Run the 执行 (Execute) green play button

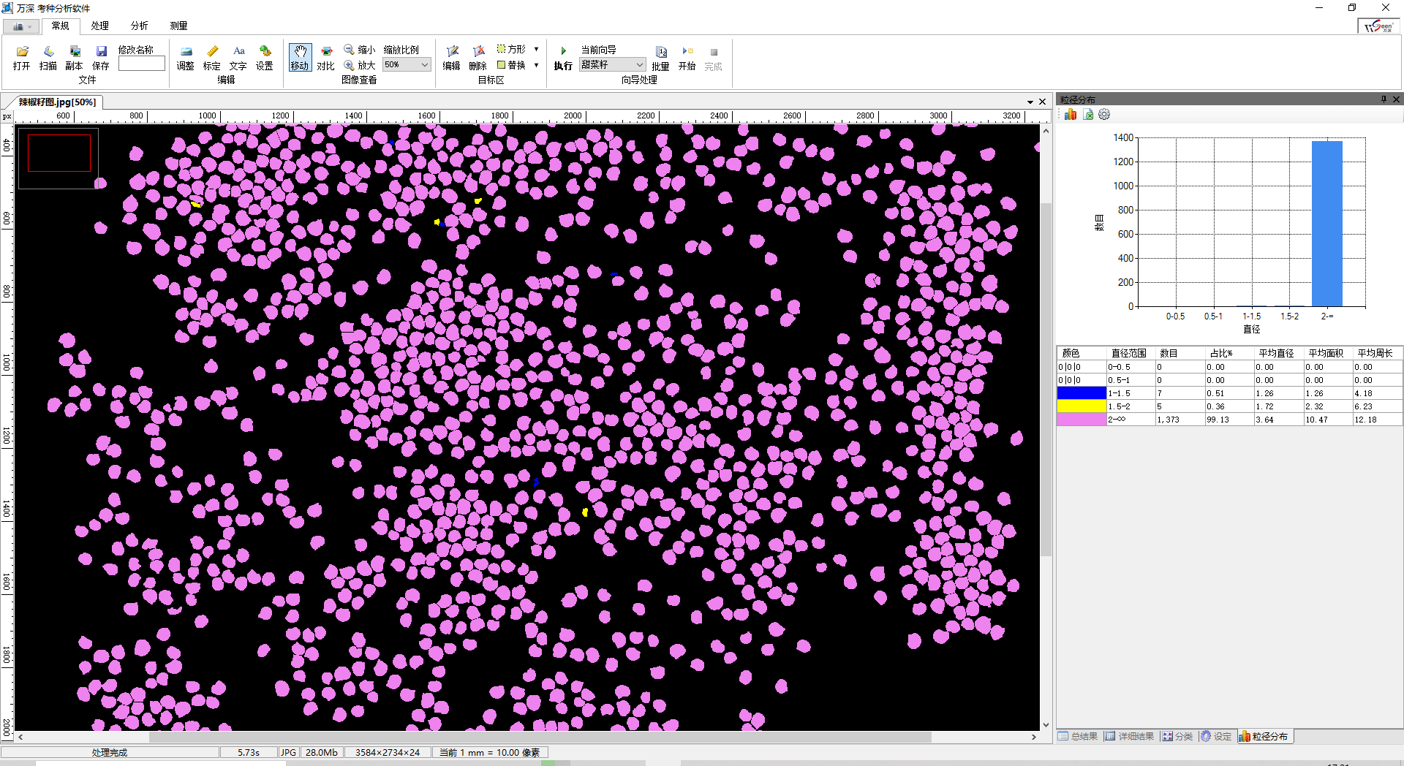coord(563,52)
